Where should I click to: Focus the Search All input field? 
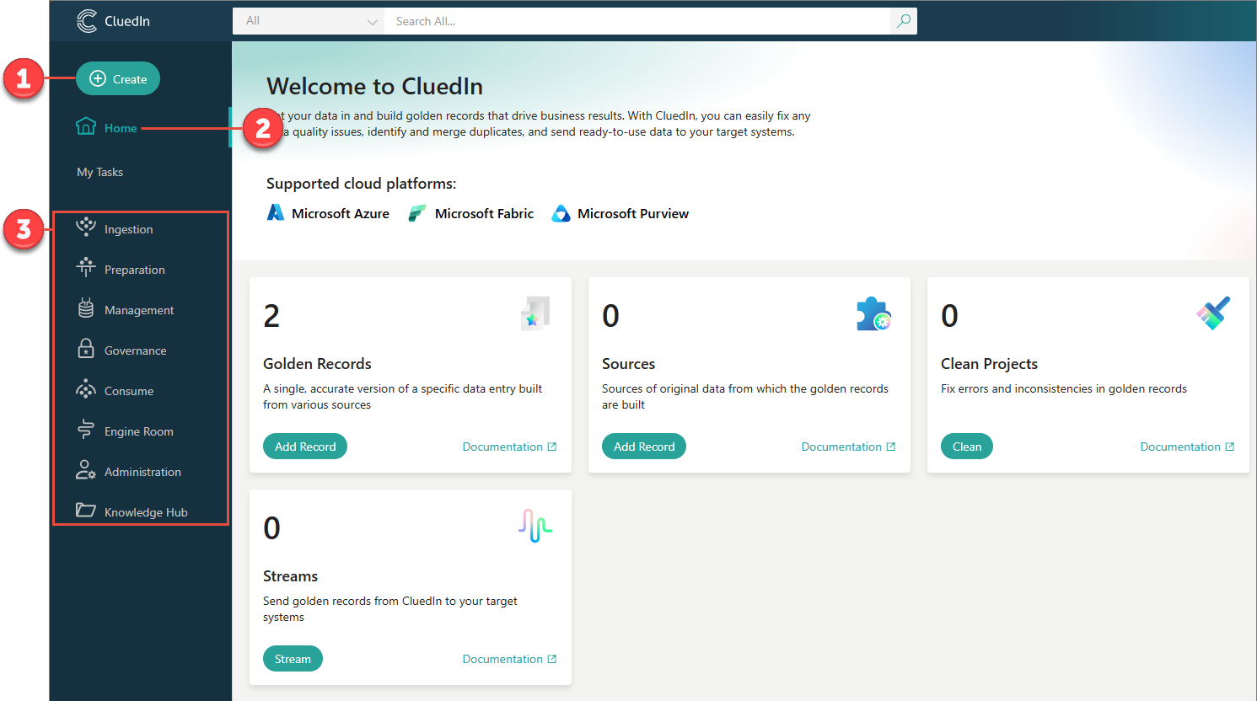(x=637, y=21)
